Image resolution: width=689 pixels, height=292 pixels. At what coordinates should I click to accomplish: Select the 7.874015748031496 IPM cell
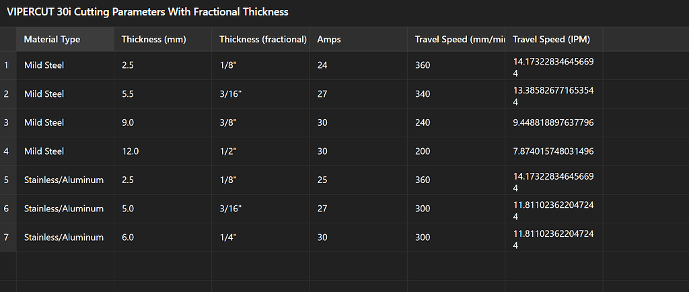pyautogui.click(x=553, y=152)
